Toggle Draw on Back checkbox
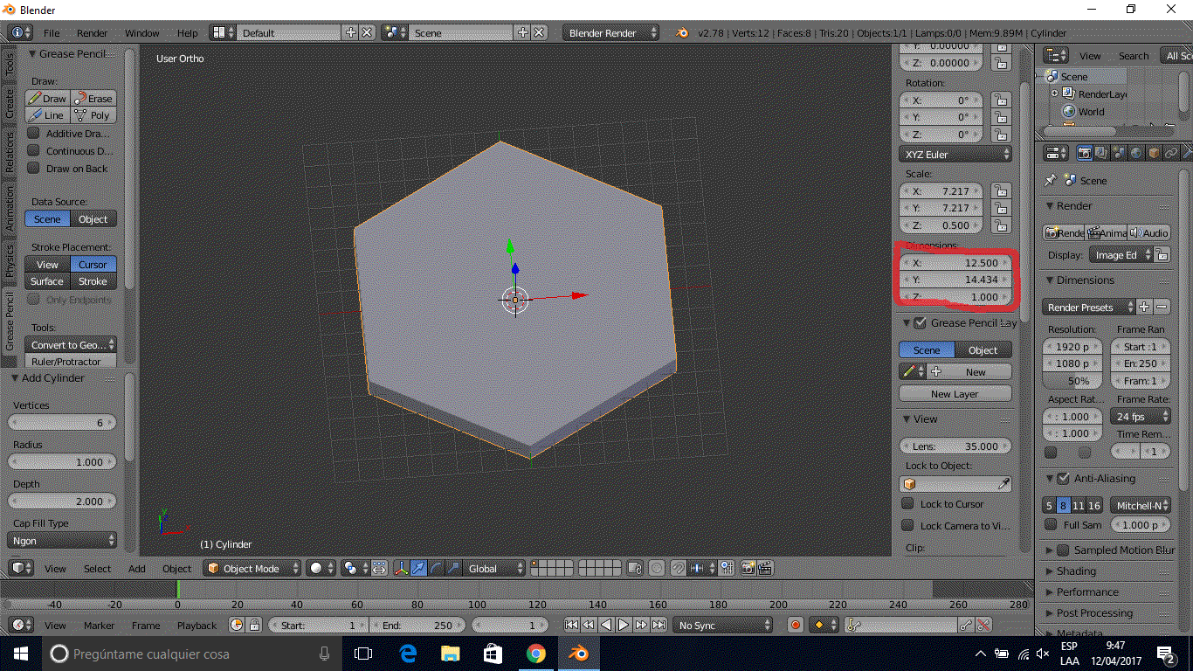The width and height of the screenshot is (1193, 671). 34,168
